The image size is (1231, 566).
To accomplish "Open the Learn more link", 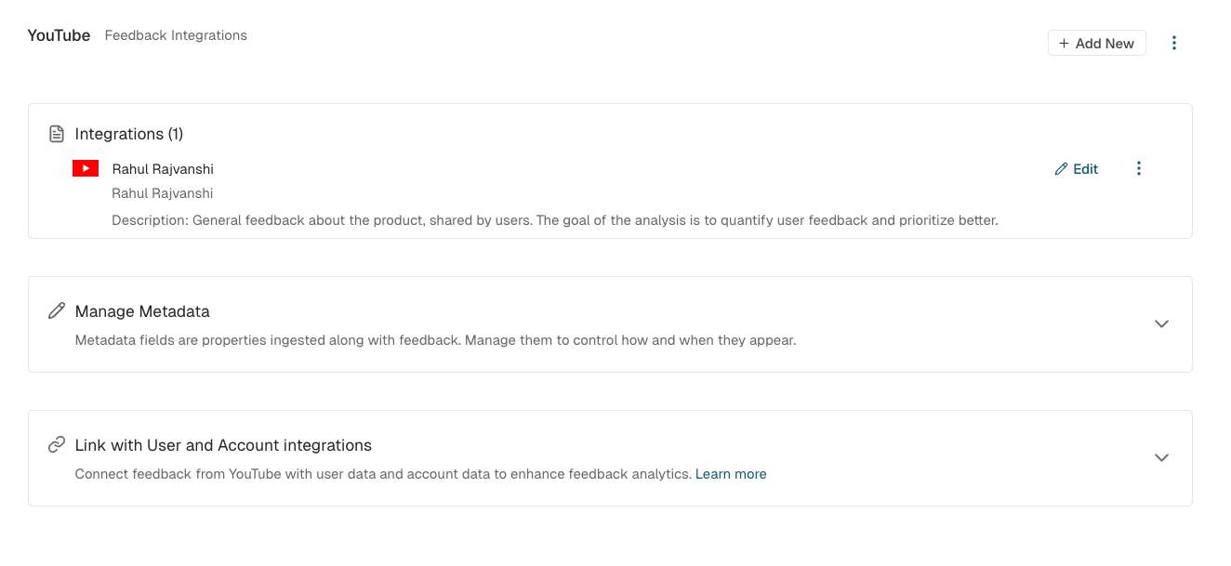I will click(x=731, y=474).
